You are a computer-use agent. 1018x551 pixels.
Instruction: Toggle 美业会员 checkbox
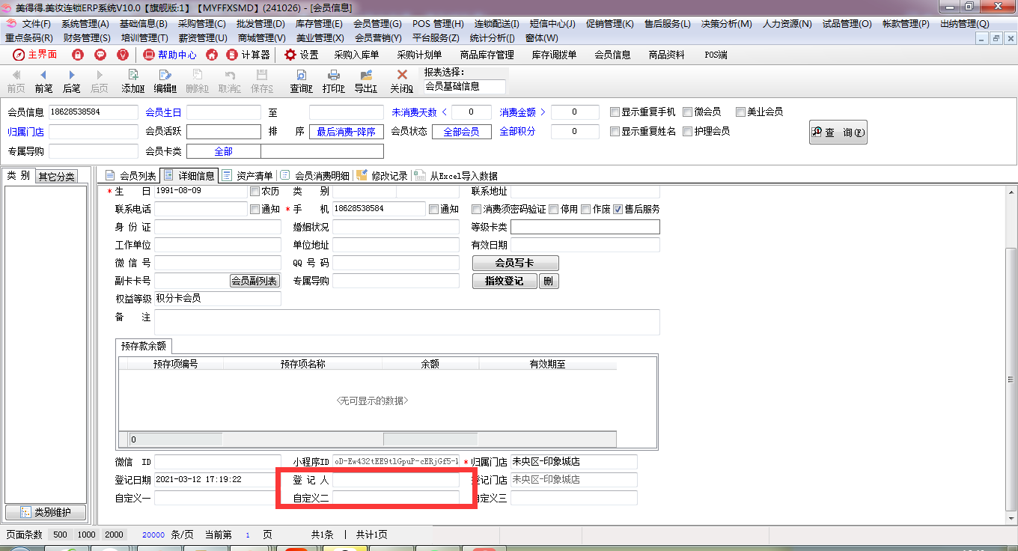(741, 112)
